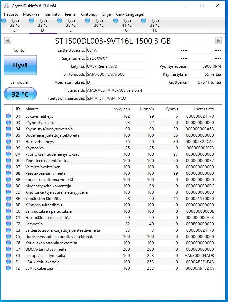This screenshot has height=302, width=228.
Task: Click the Sarjanumero field 5YD6XWX7
Action: pos(116,58)
